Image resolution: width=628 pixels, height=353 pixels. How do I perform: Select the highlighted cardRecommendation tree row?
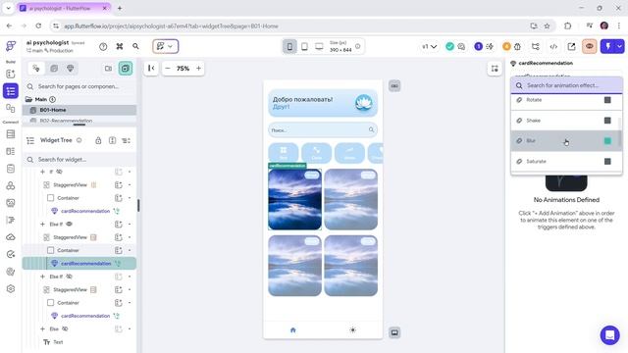pyautogui.click(x=79, y=264)
